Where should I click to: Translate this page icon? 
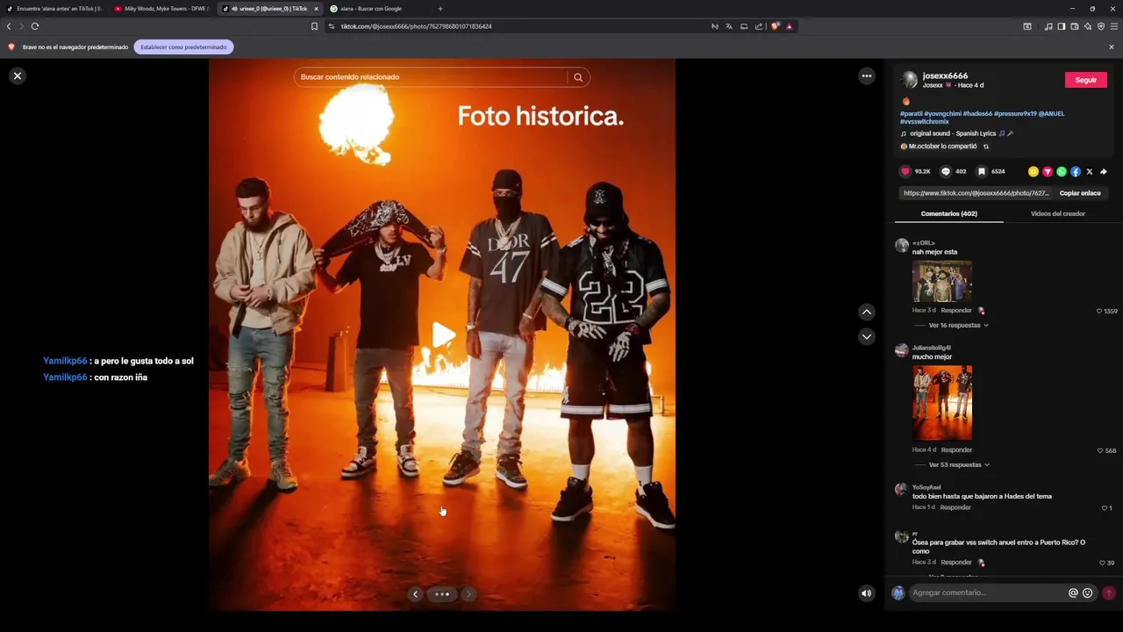click(729, 26)
